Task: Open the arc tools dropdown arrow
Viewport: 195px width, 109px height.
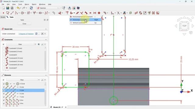Action: click(x=19, y=13)
